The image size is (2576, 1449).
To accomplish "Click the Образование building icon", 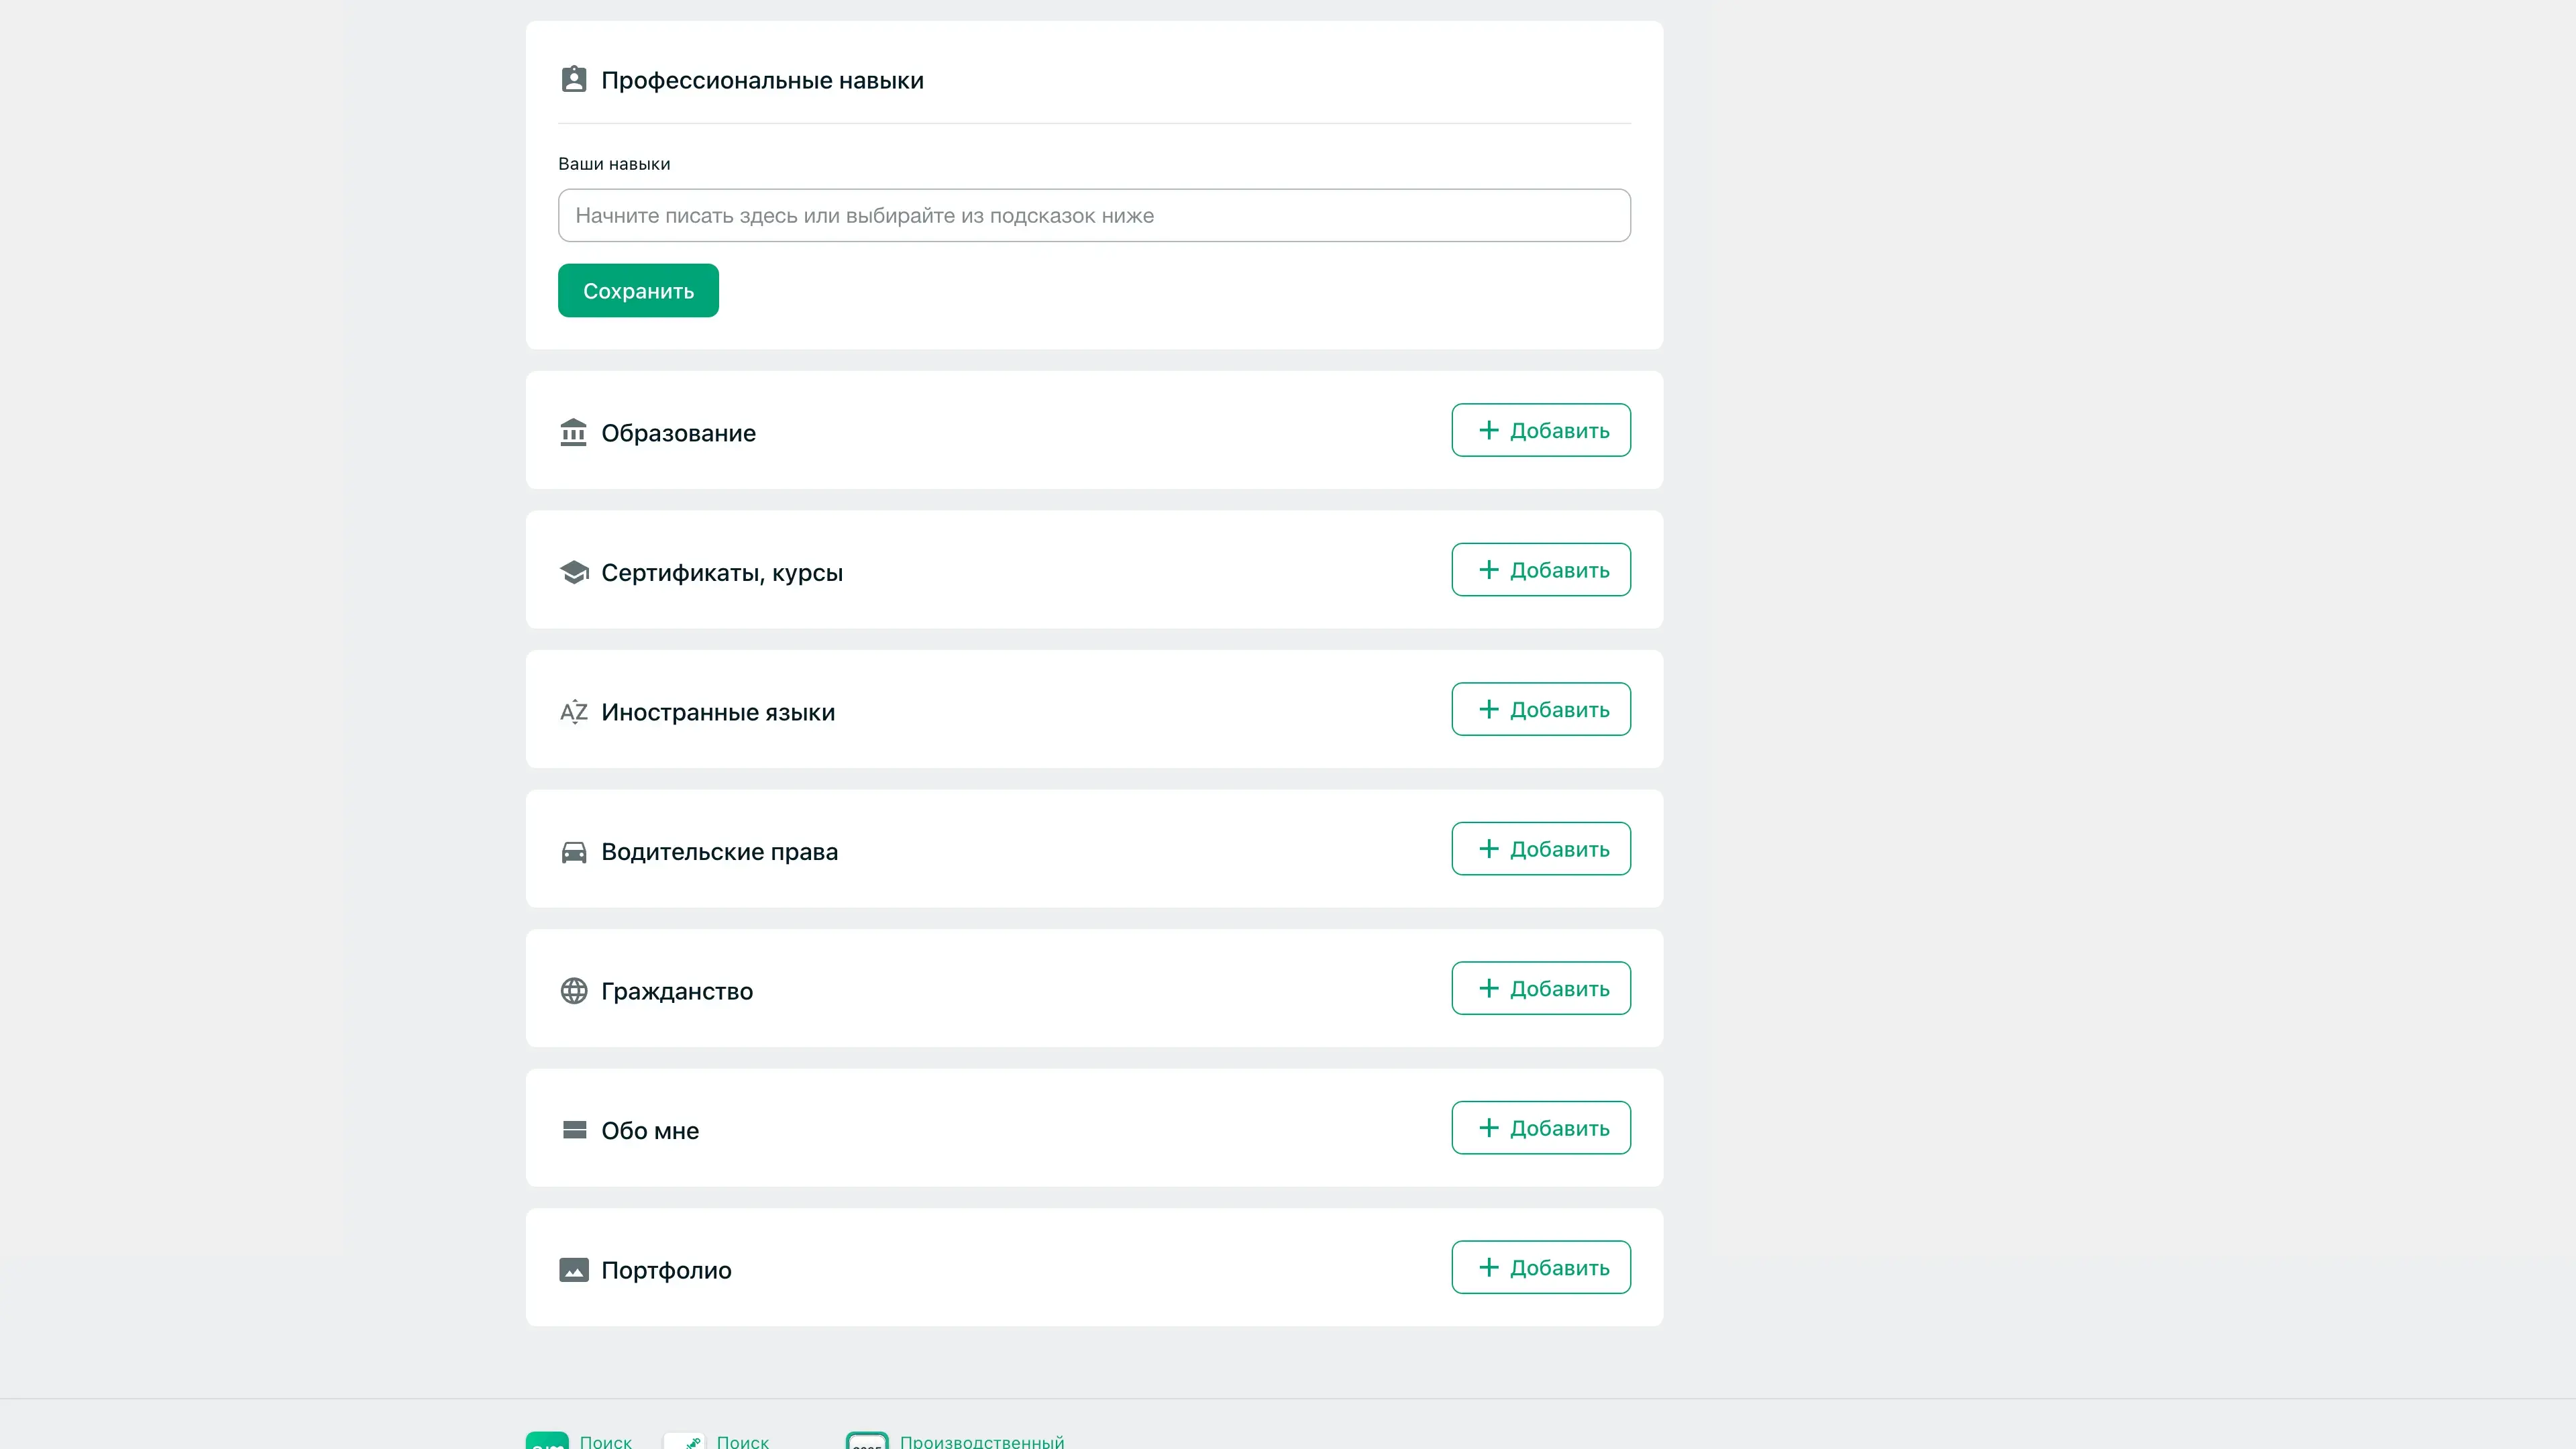I will click(573, 433).
